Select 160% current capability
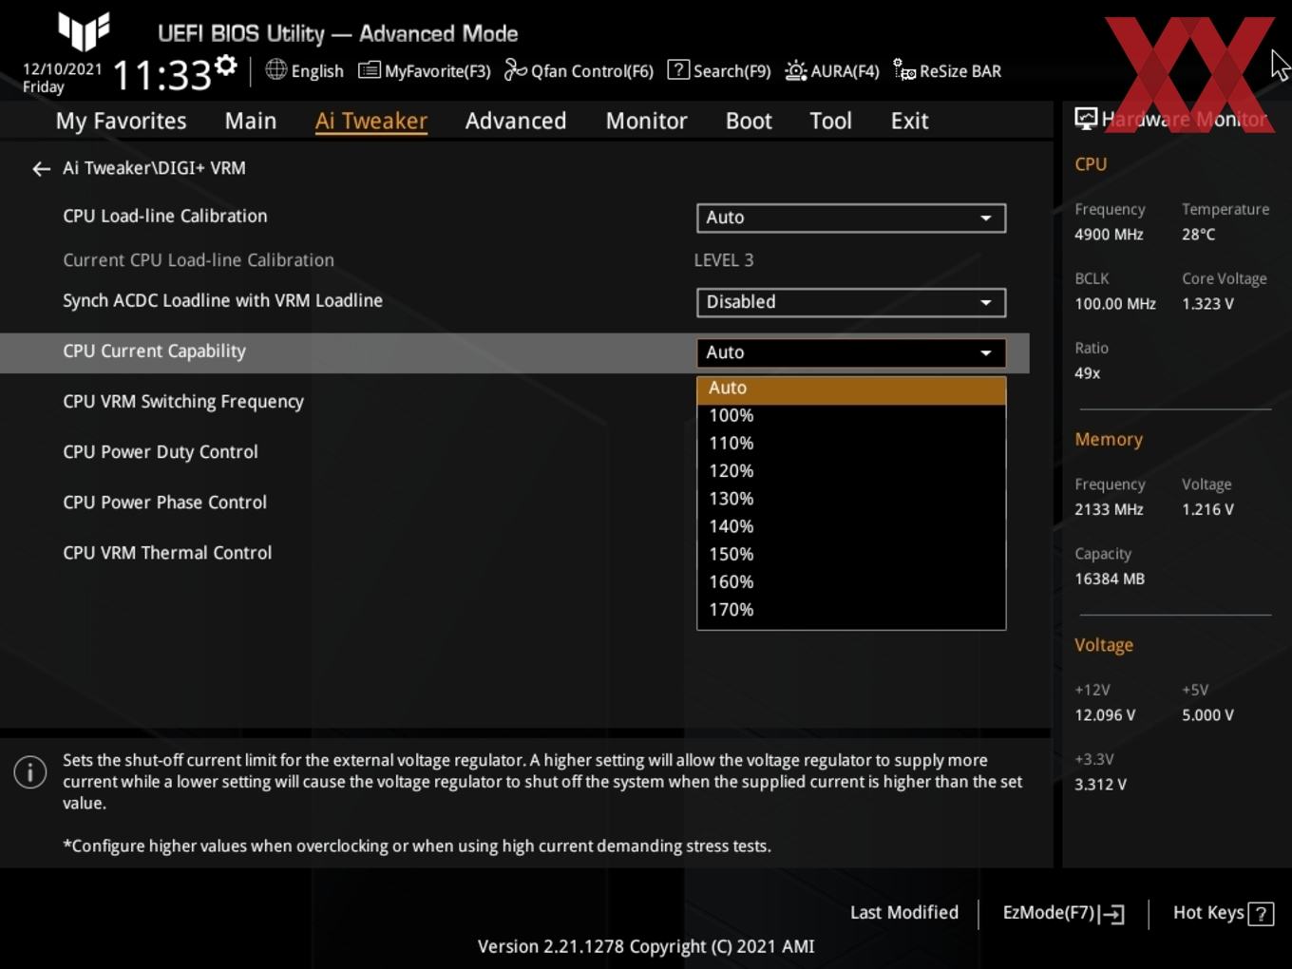This screenshot has height=969, width=1292. [x=851, y=581]
